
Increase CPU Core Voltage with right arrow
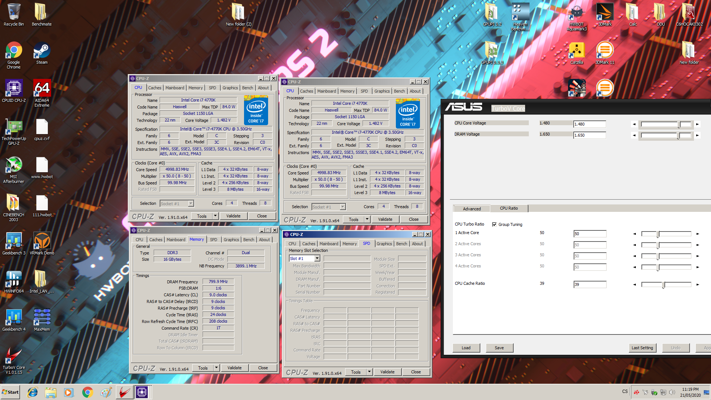tap(697, 124)
